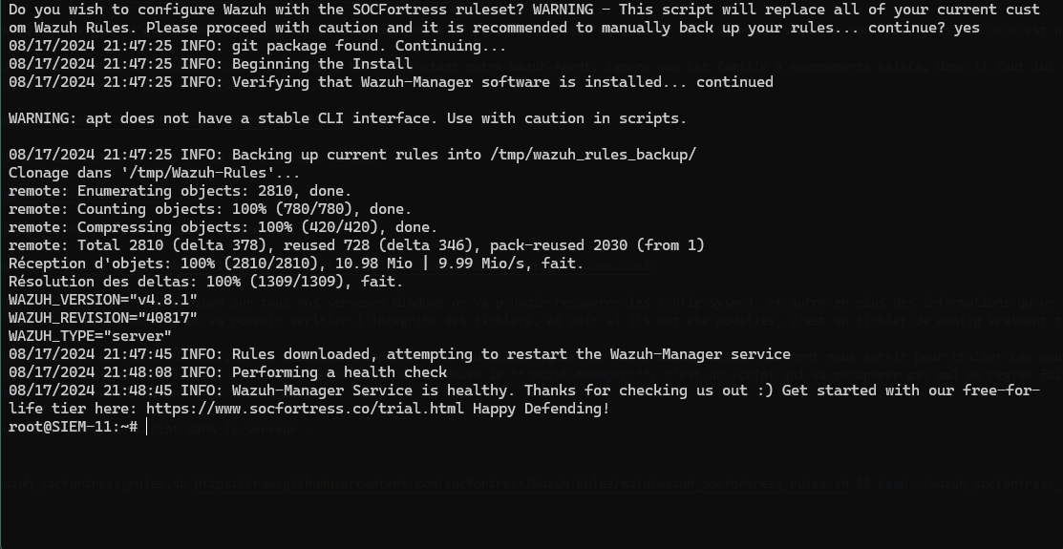The height and width of the screenshot is (549, 1063).
Task: Click the apt stable CLI WARNING line
Action: click(347, 118)
